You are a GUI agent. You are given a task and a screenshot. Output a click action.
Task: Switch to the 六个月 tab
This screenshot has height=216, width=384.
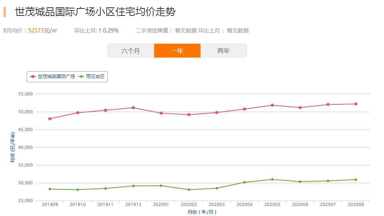point(131,51)
